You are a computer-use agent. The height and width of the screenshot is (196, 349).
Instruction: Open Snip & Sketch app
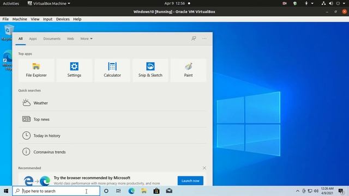tap(151, 70)
